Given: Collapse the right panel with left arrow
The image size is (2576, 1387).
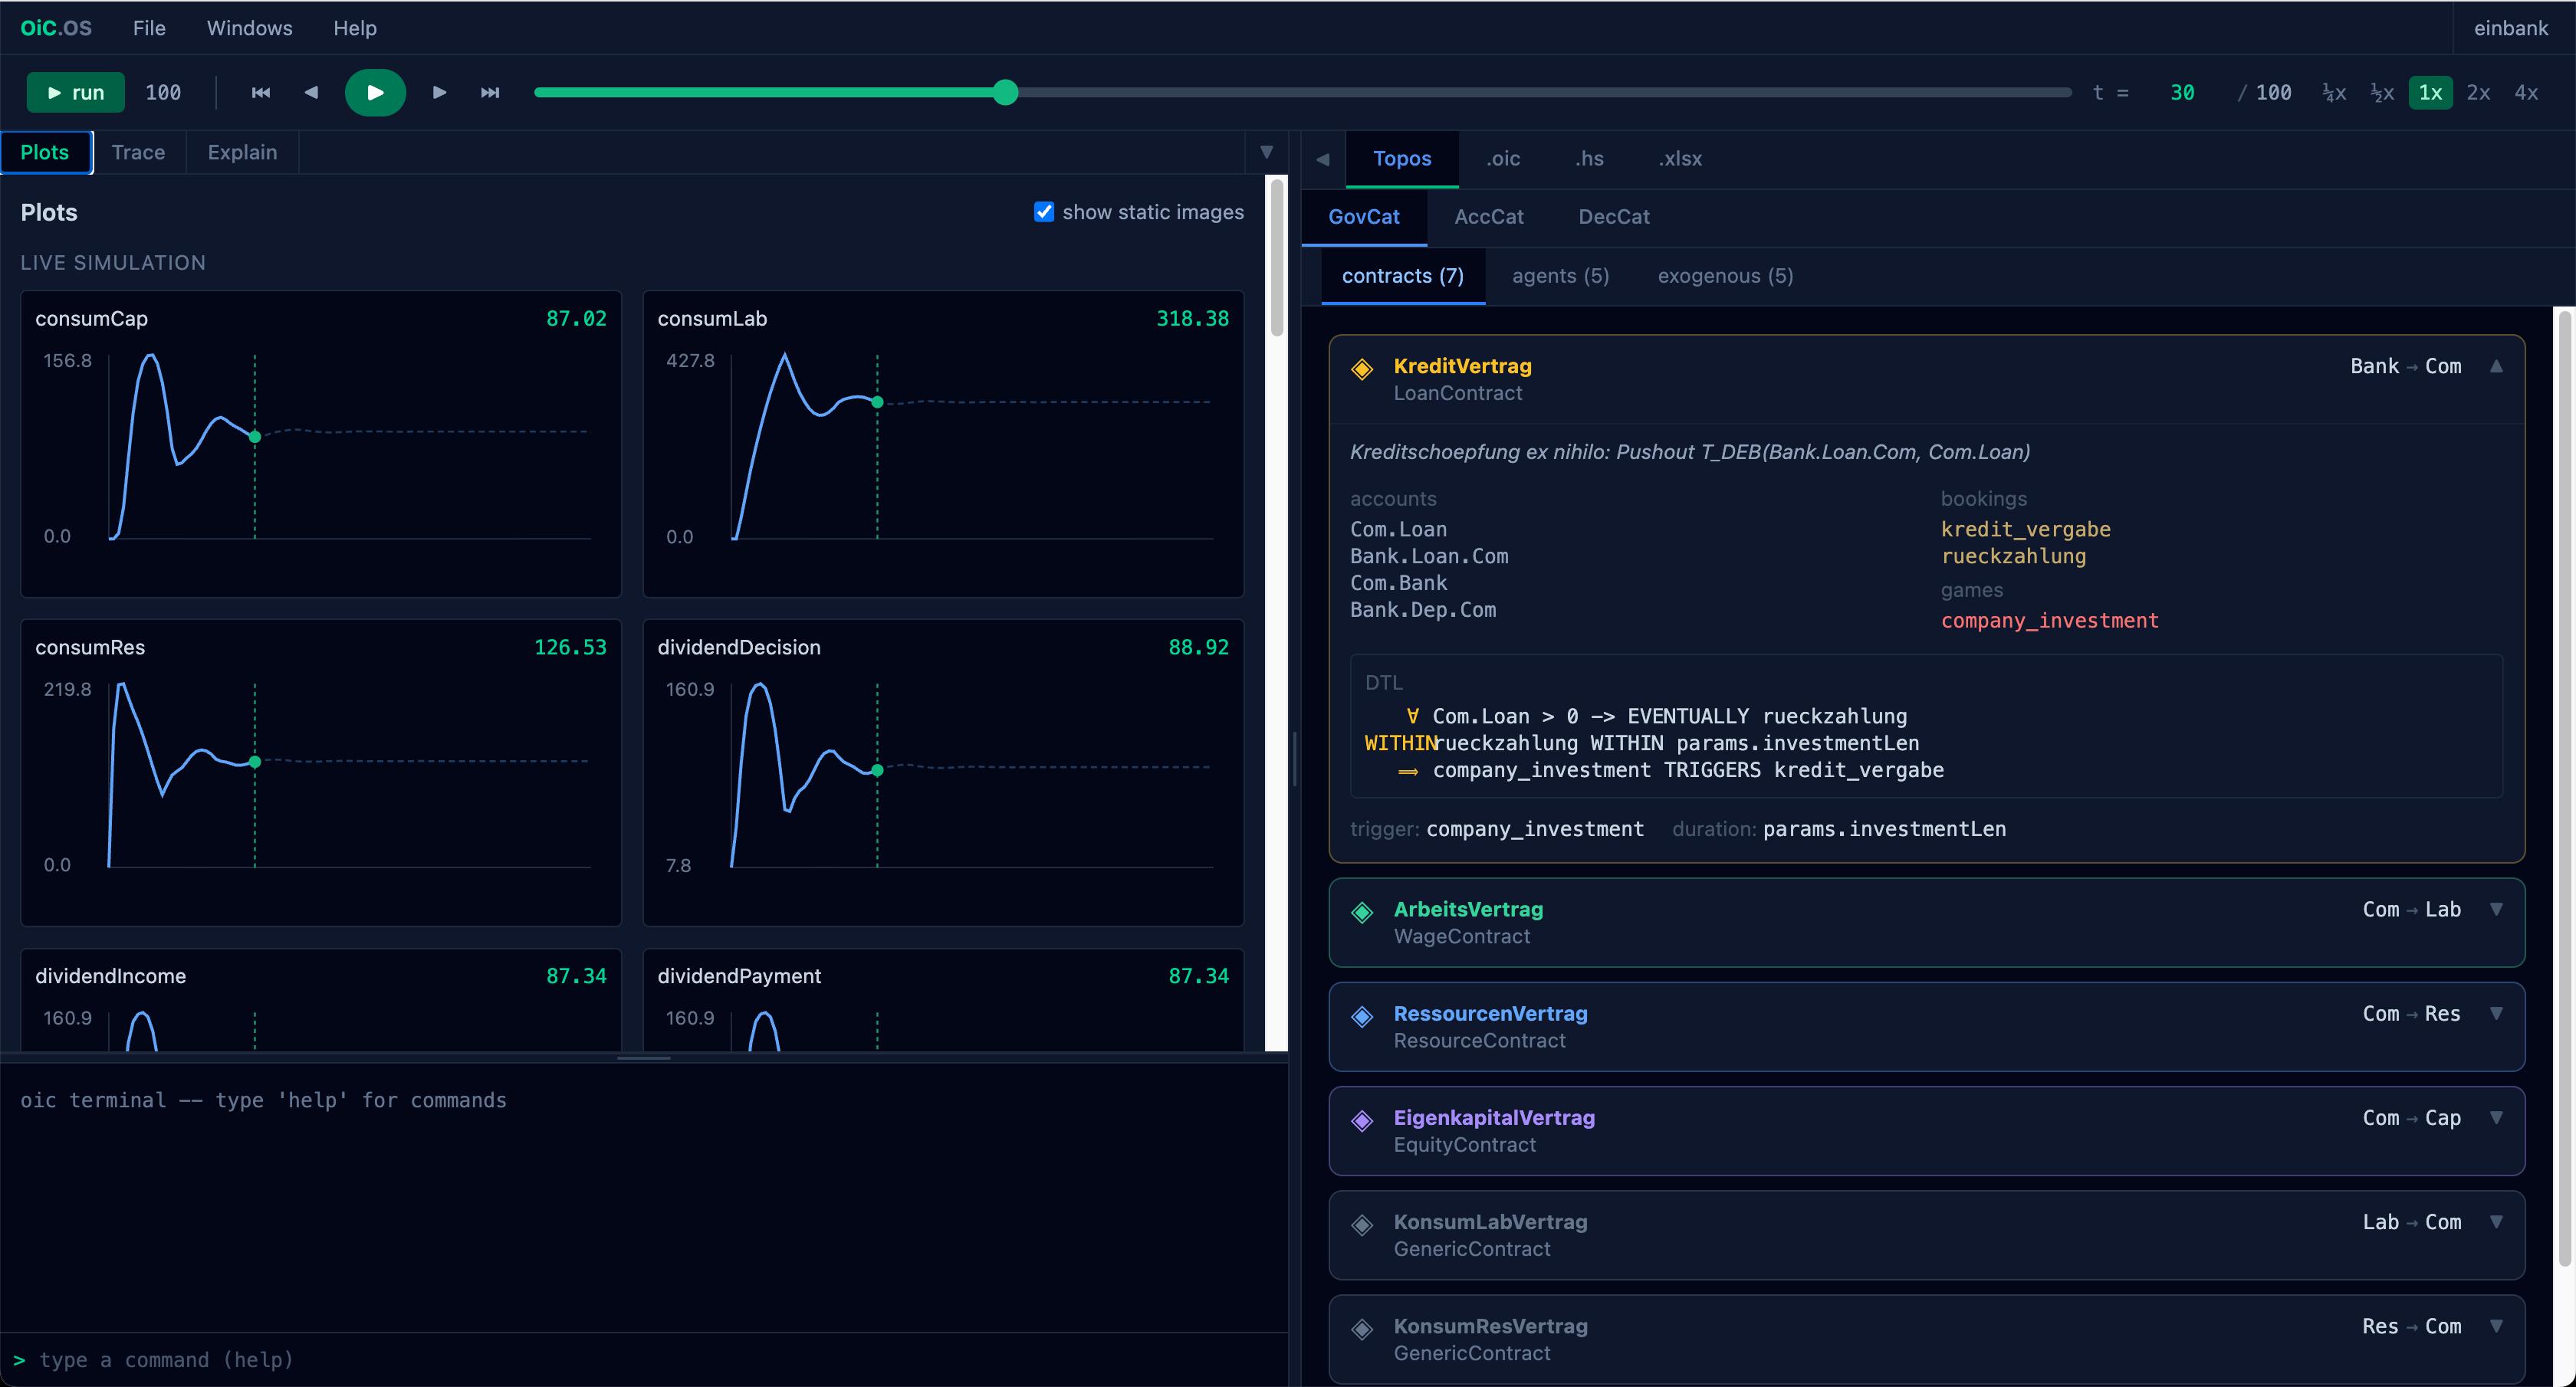Looking at the screenshot, I should 1322,159.
